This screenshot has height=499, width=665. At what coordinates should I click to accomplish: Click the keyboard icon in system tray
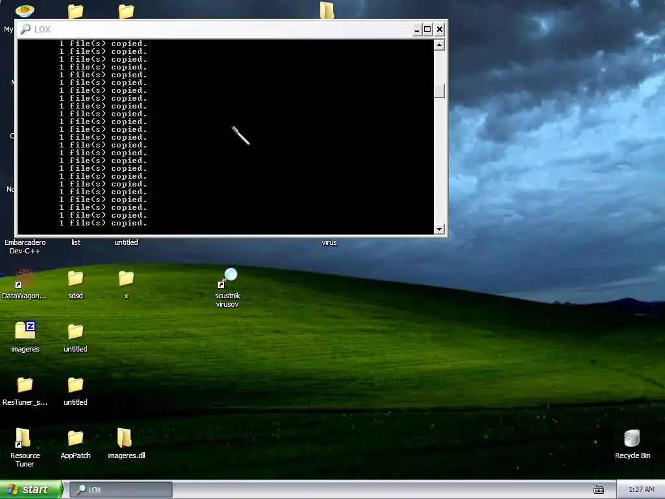click(598, 490)
